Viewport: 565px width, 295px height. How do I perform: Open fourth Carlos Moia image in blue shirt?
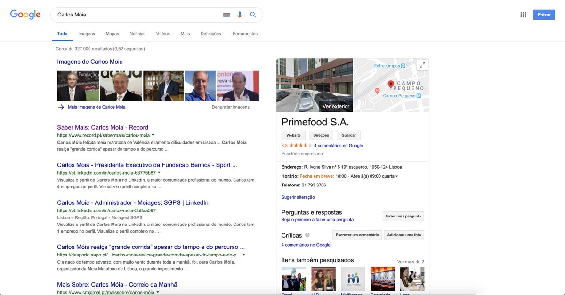pyautogui.click(x=200, y=86)
